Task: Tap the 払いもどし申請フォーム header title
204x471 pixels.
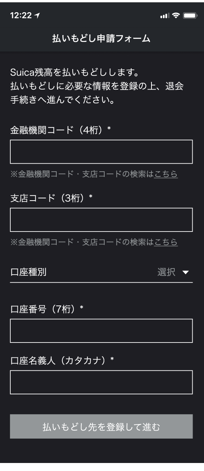Action: click(x=101, y=39)
